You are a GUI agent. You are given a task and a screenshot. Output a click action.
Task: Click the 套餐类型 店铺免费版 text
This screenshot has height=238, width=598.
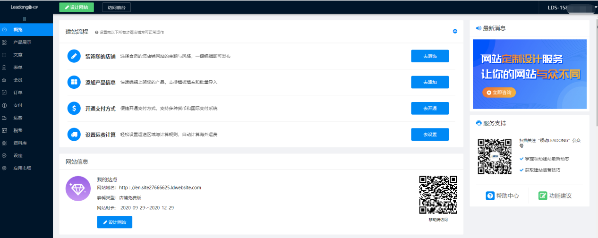click(x=119, y=197)
